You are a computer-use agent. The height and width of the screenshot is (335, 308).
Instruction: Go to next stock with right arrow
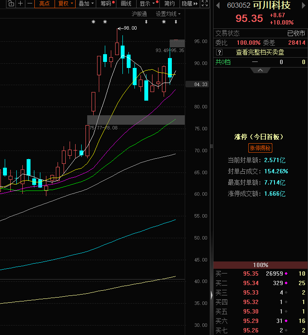click(x=304, y=5)
